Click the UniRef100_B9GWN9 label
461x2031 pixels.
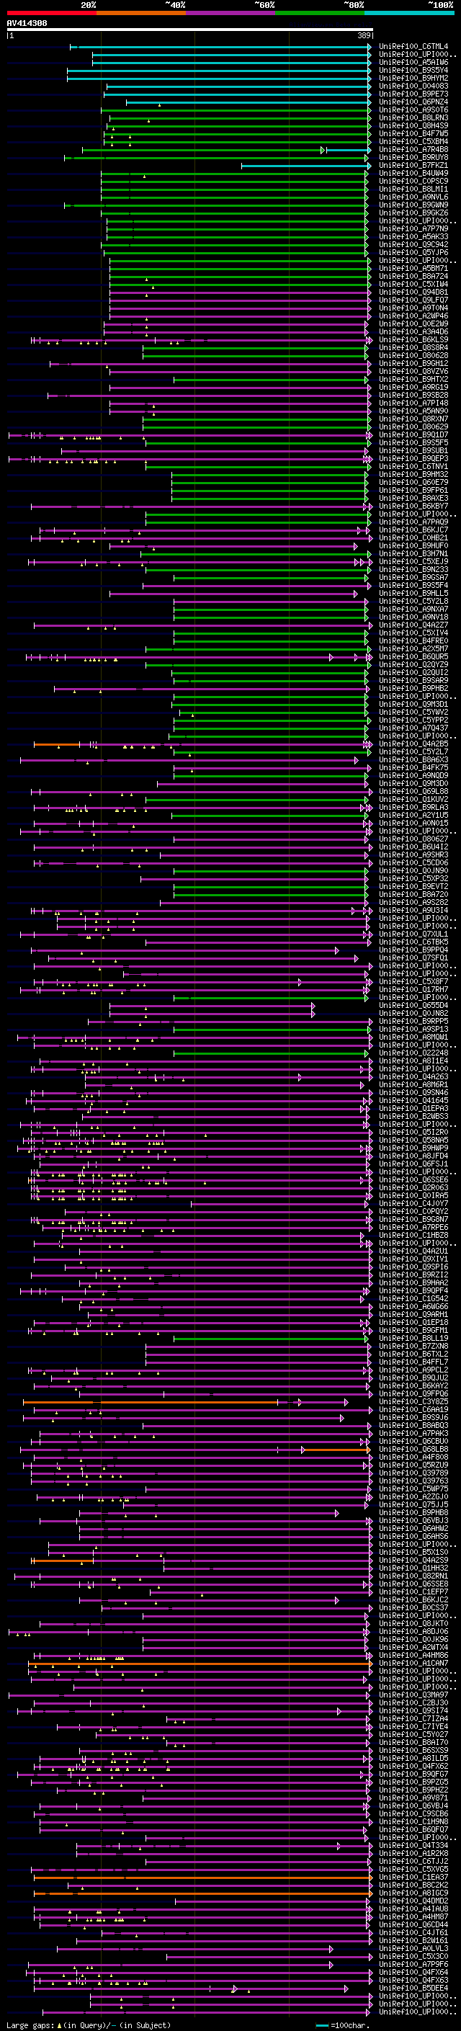click(413, 205)
